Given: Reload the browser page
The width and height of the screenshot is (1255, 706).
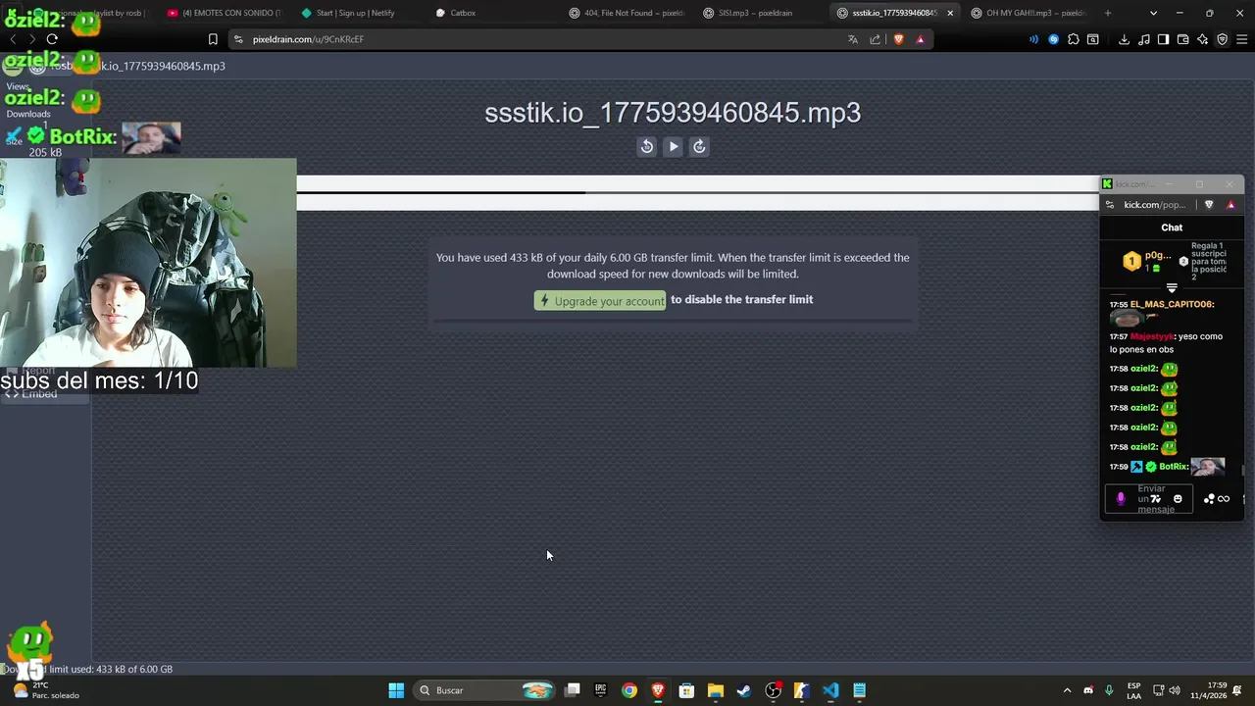Looking at the screenshot, I should [x=52, y=39].
